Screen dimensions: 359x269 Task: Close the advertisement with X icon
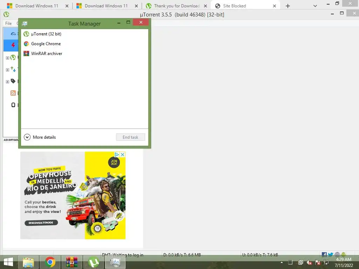coord(123,154)
